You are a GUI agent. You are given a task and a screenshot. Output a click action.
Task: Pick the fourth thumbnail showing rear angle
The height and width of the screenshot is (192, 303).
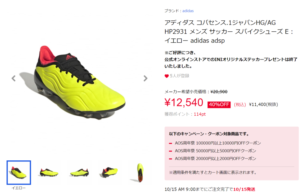110,172
